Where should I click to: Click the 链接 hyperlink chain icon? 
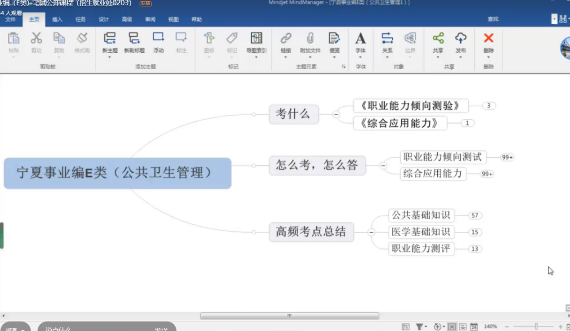[286, 39]
